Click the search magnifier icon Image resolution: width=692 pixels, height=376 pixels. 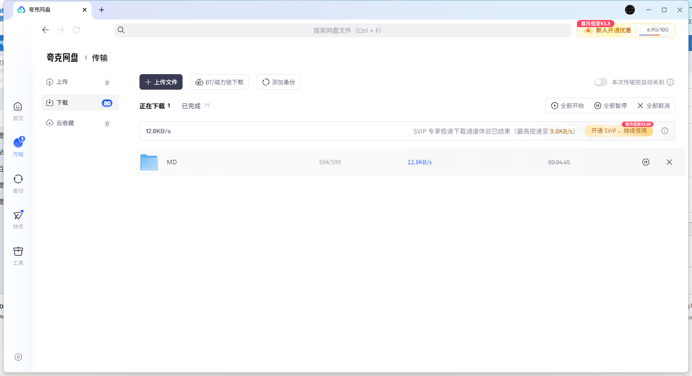121,30
